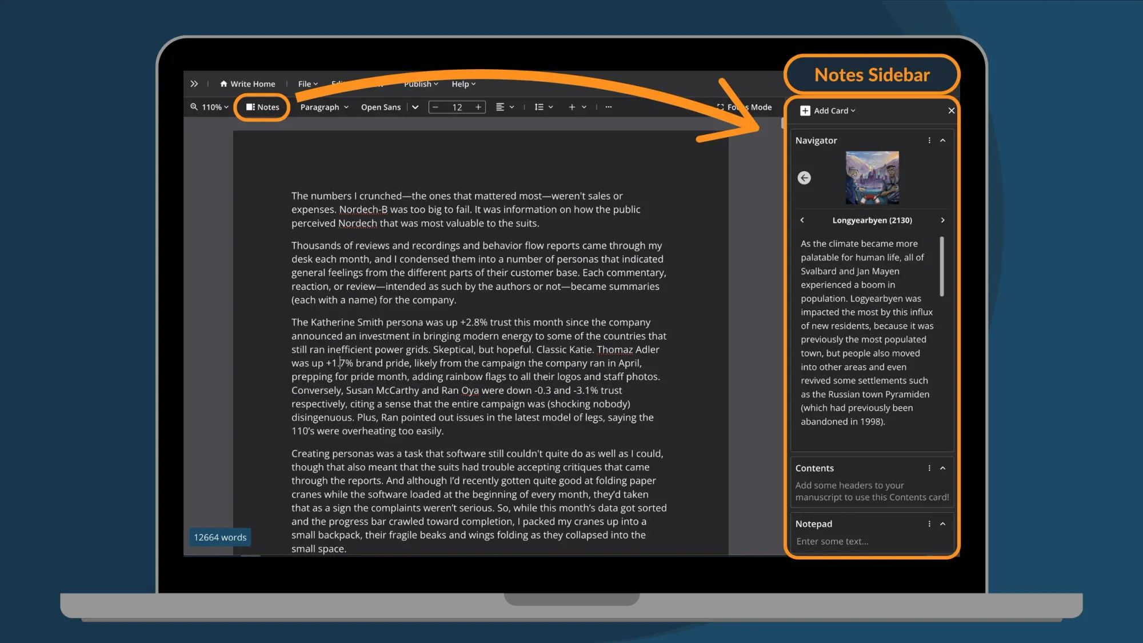Click the zoom magnifier icon showing 110%
Image resolution: width=1143 pixels, height=643 pixels.
193,107
